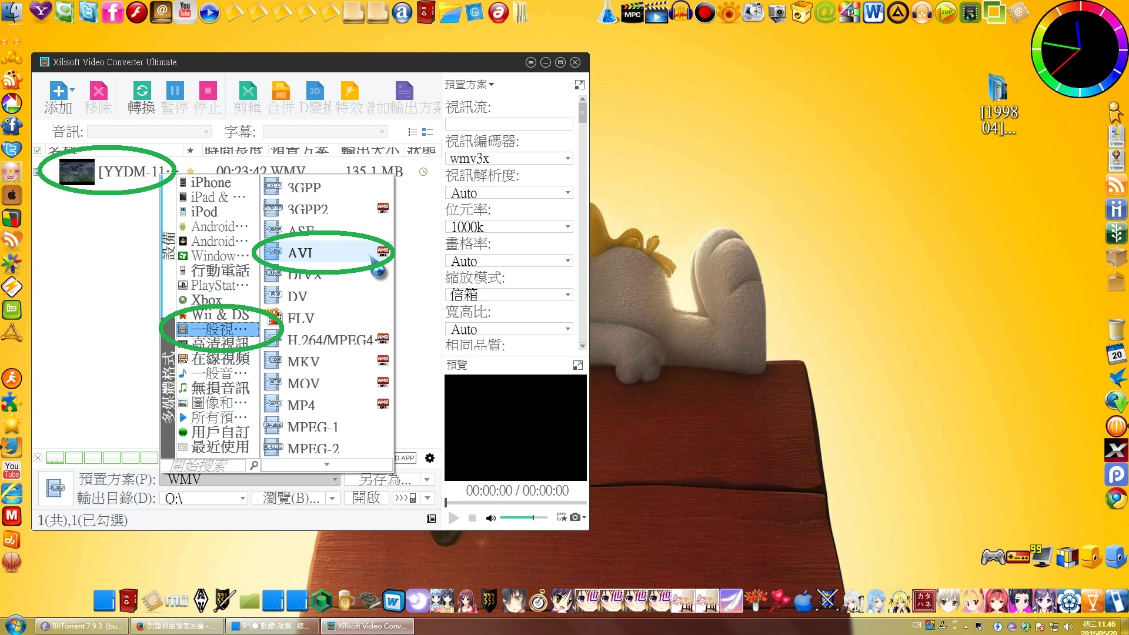Click the settings gear icon

pyautogui.click(x=430, y=458)
